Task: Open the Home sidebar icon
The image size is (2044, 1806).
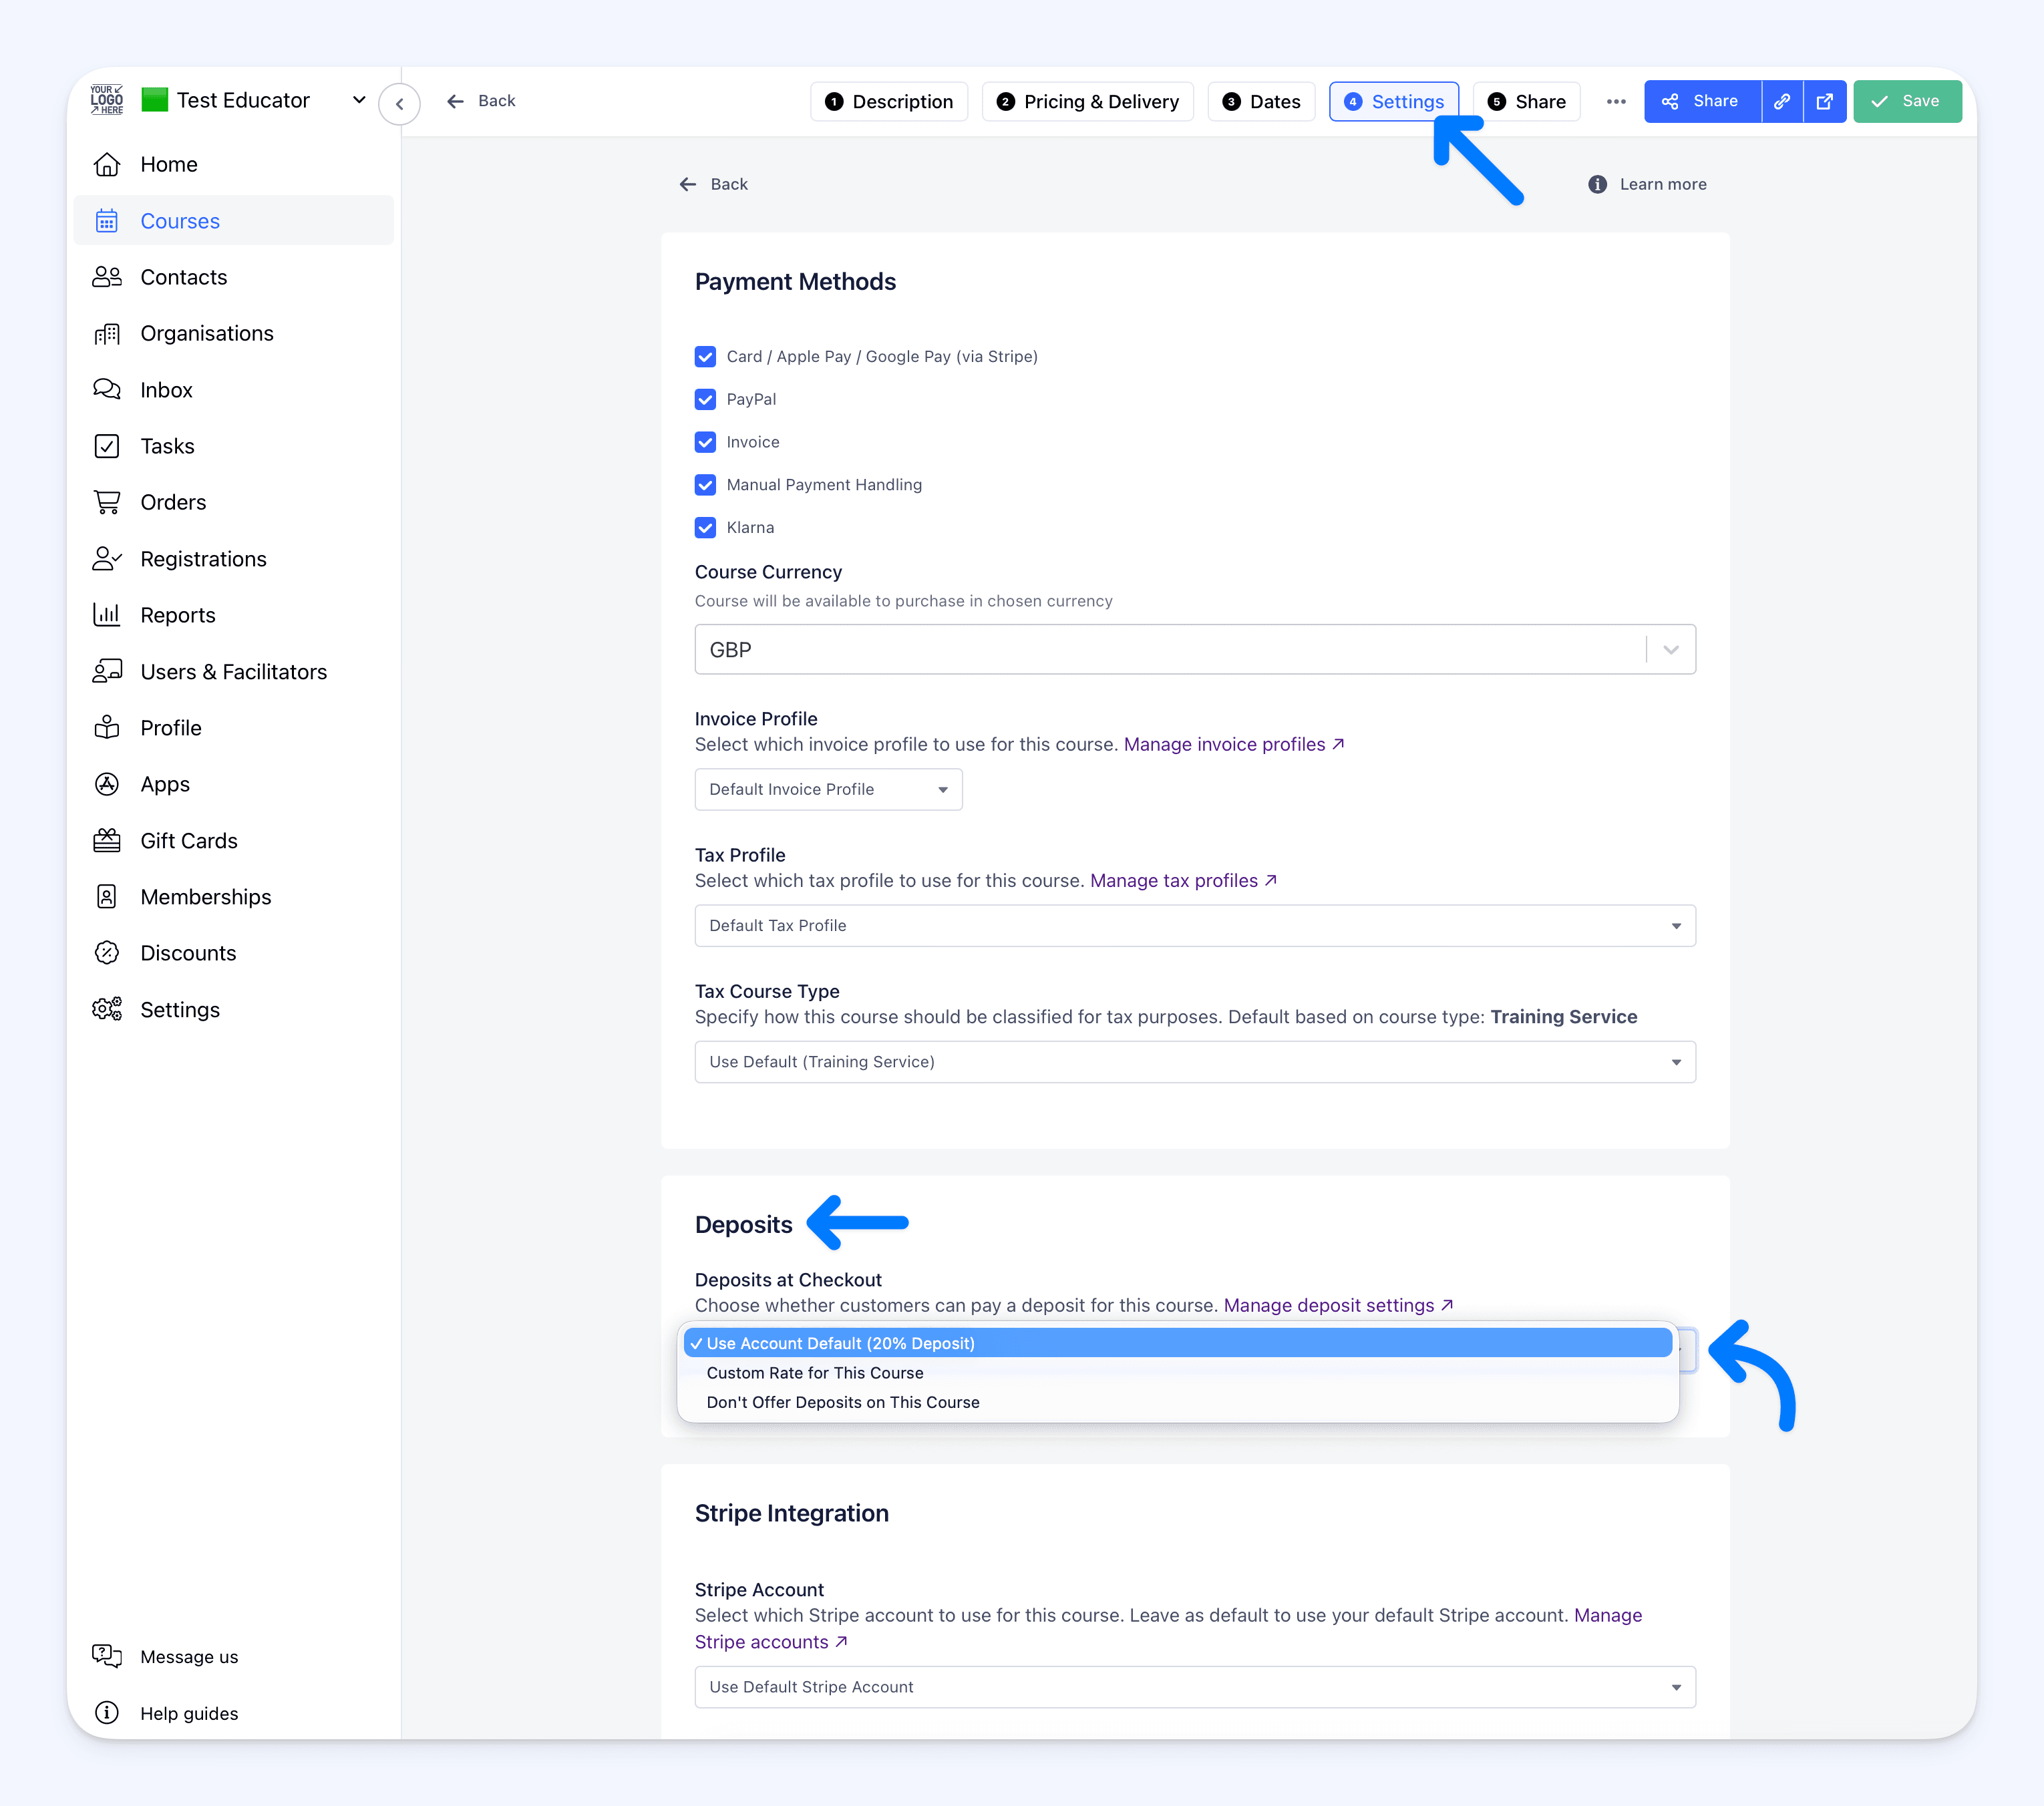Action: 107,164
